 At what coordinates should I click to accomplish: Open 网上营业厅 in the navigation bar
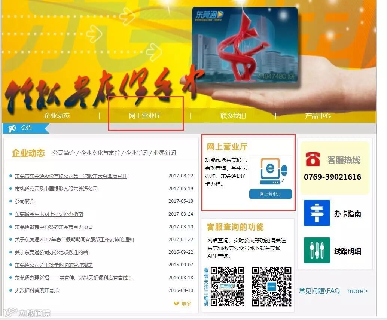(x=145, y=116)
